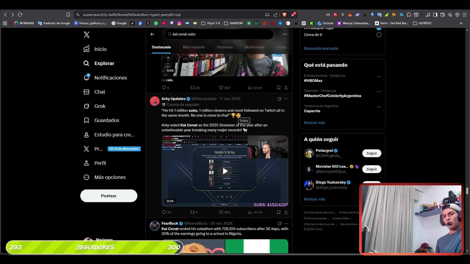470x264 pixels.
Task: Open Estudio para creadores item
Action: [x=109, y=135]
